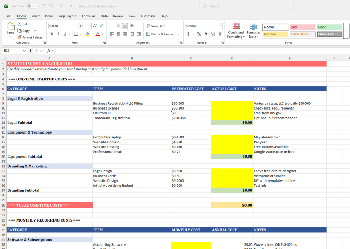Activate the Format Painter brush
The image size is (350, 249).
tap(20, 37)
